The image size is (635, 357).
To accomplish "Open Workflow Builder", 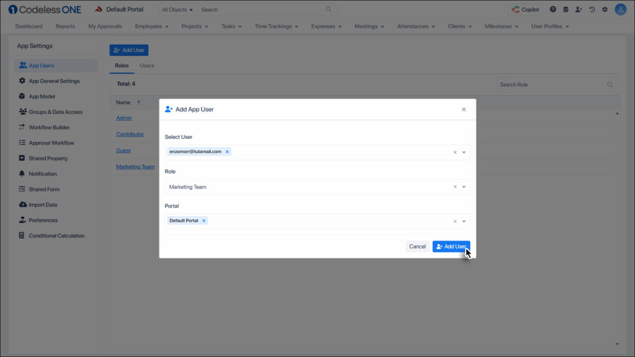I will point(56,127).
